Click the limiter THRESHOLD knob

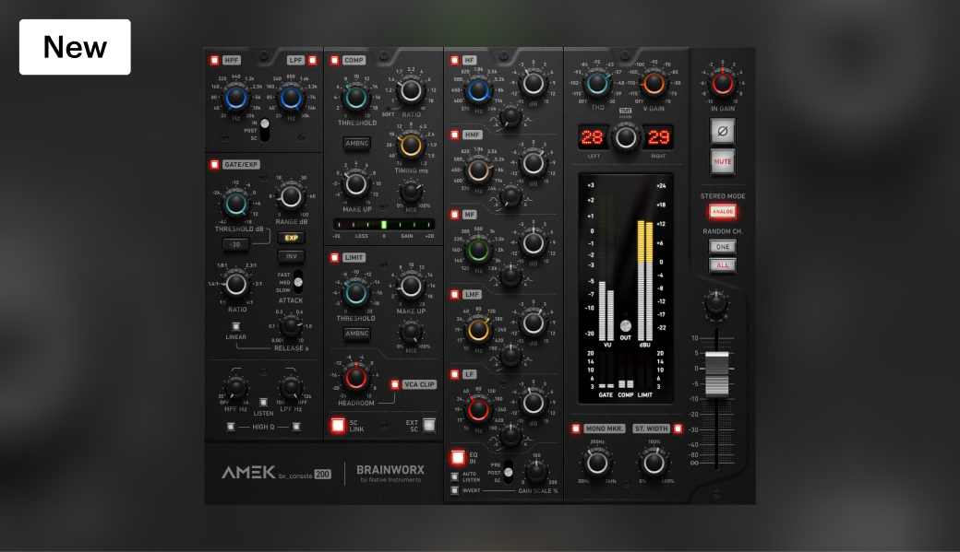(x=355, y=293)
